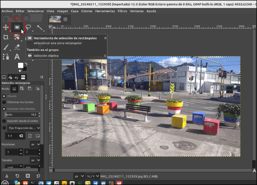The image size is (257, 185).
Task: Open the terminal taskbar icon
Action: (33, 183)
